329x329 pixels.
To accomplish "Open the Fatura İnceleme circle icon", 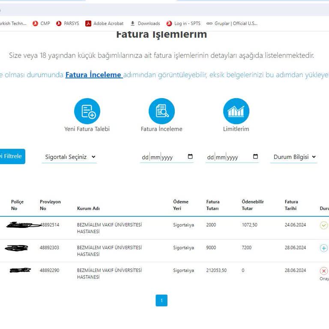I will pyautogui.click(x=162, y=111).
